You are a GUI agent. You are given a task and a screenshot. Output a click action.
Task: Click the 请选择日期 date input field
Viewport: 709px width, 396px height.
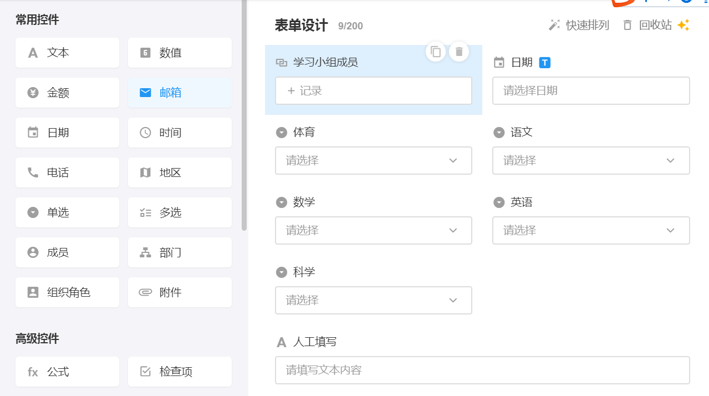[590, 91]
